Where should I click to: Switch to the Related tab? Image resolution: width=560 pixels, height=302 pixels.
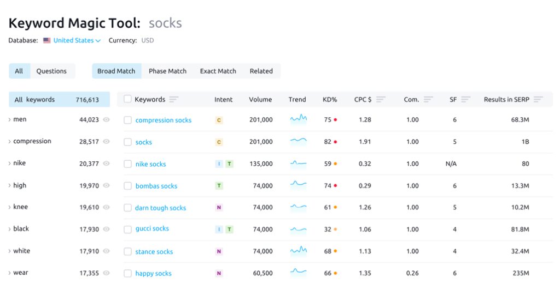click(261, 71)
